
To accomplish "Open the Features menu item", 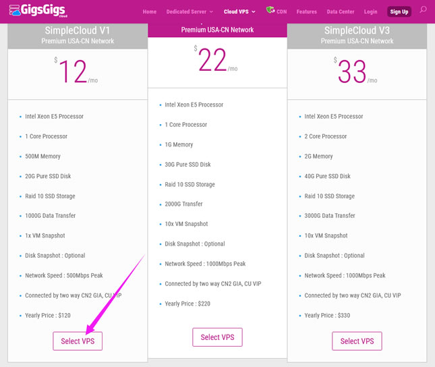I will [x=306, y=12].
